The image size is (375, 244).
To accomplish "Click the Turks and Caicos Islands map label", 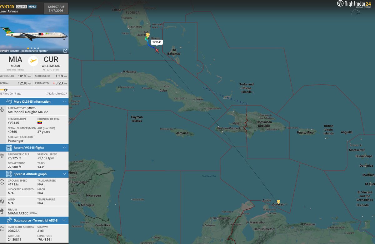I will point(247,88).
